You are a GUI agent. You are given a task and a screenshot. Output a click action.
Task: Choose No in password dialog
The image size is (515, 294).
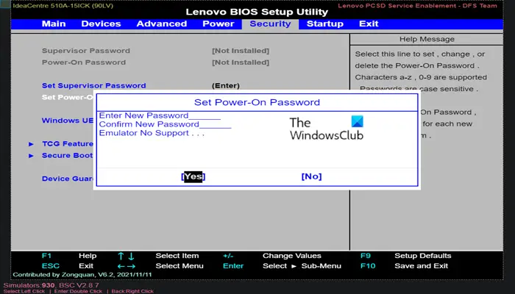[x=311, y=176]
